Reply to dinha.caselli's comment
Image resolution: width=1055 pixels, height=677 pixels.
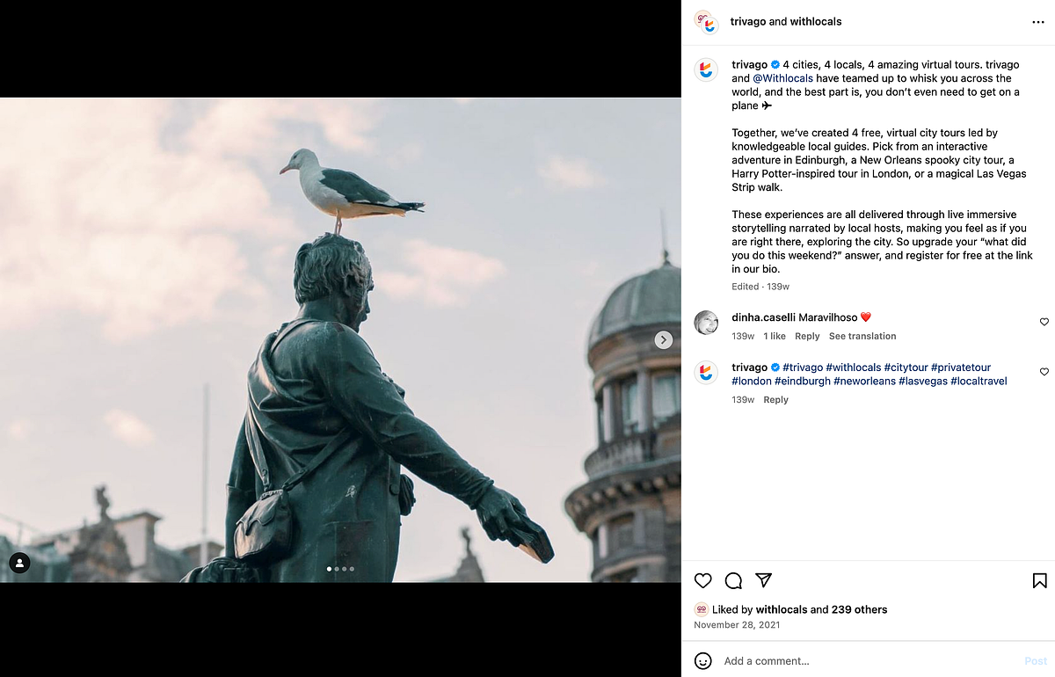pyautogui.click(x=807, y=336)
